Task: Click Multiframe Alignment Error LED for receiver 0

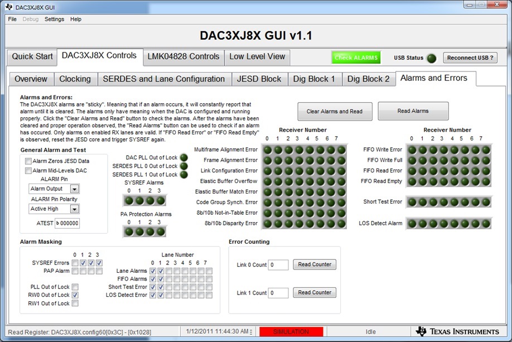Action: pyautogui.click(x=268, y=150)
